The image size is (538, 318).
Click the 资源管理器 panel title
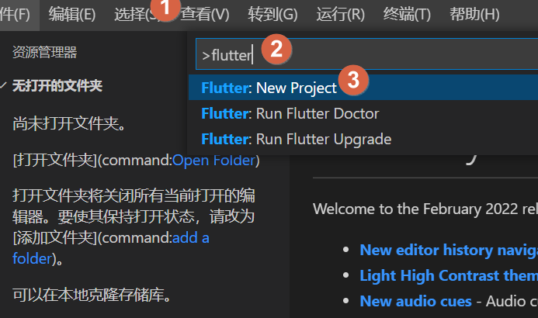[x=44, y=53]
